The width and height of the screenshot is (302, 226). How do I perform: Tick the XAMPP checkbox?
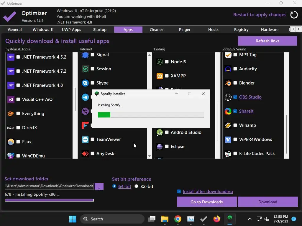point(167,76)
